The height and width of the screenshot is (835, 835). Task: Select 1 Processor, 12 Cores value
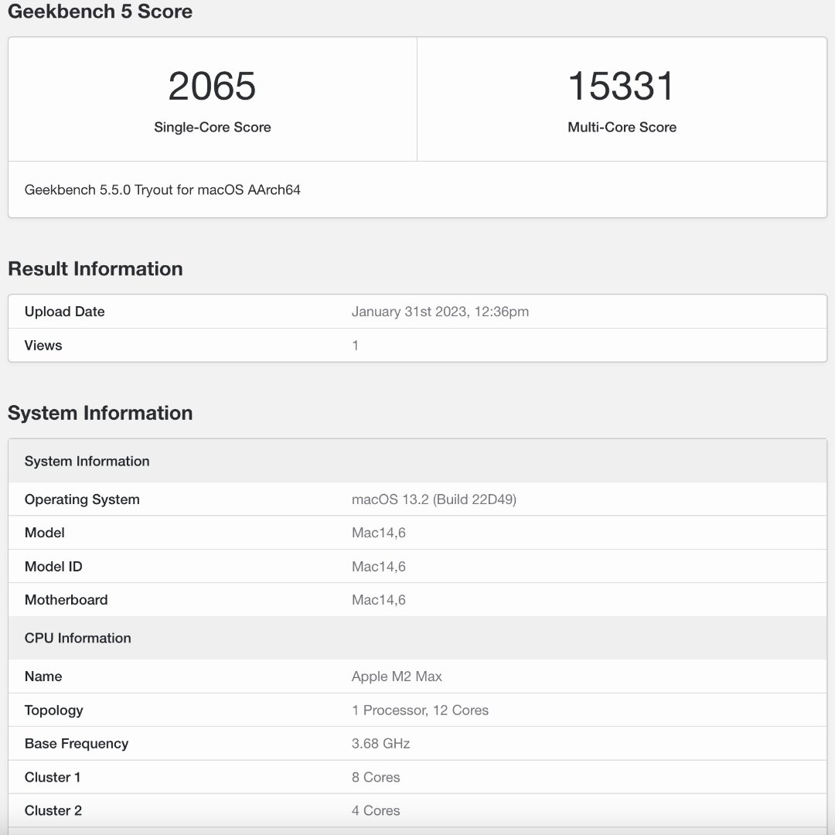pyautogui.click(x=420, y=711)
